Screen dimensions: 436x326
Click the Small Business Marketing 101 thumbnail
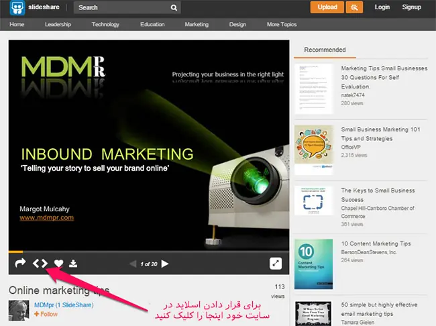(x=314, y=150)
